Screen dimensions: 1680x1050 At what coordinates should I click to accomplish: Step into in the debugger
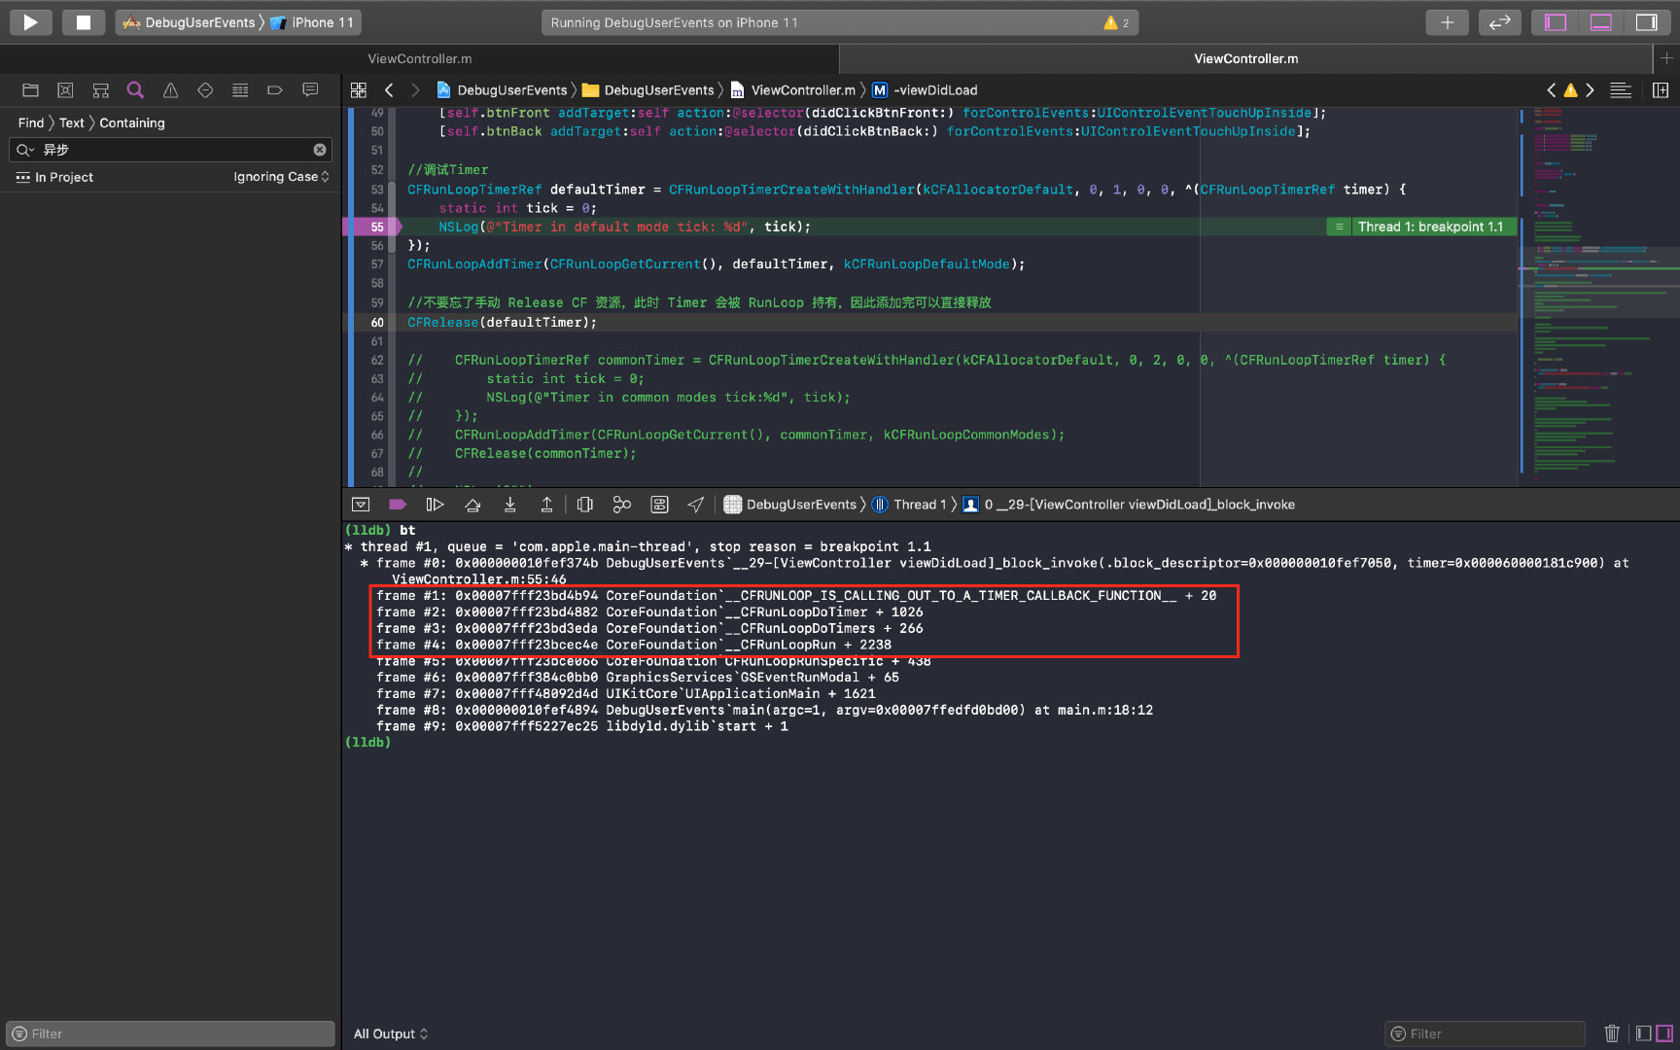509,505
